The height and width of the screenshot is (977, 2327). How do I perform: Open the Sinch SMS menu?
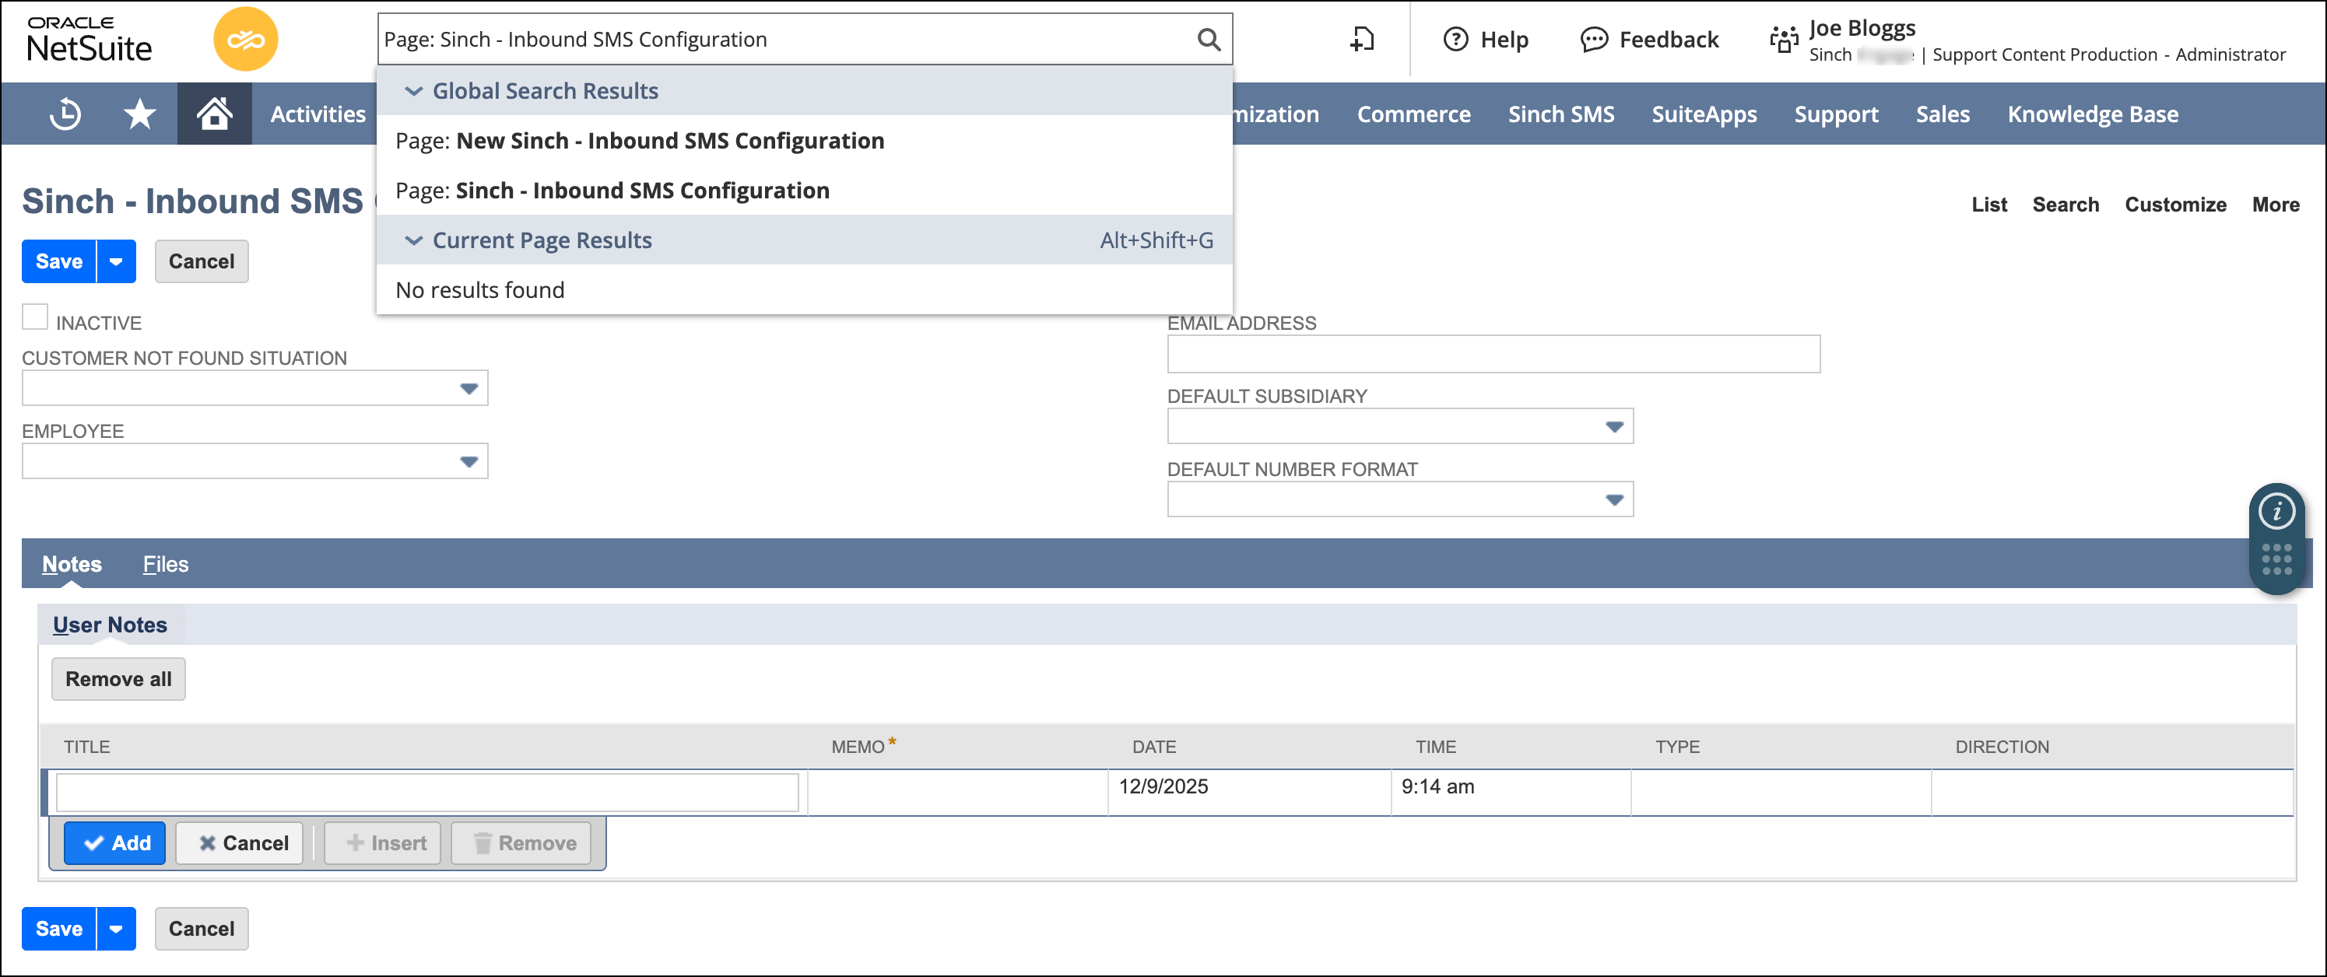coord(1560,114)
